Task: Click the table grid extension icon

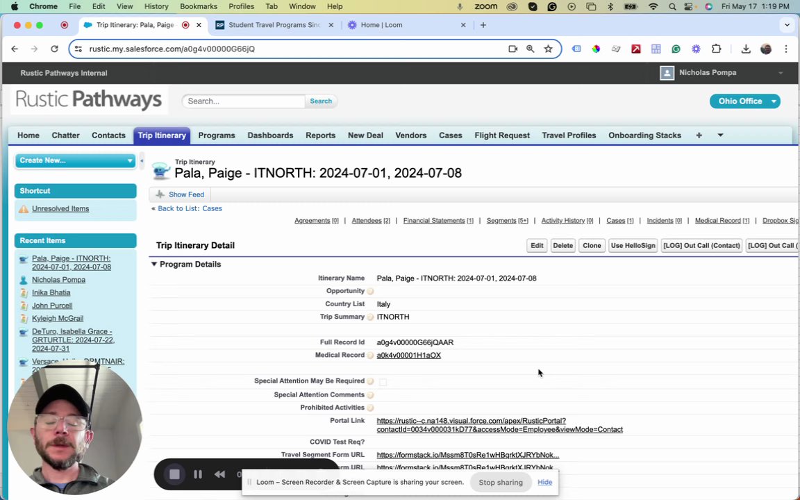Action: 656,49
